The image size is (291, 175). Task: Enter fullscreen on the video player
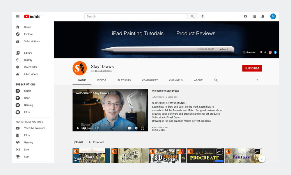[x=143, y=128]
